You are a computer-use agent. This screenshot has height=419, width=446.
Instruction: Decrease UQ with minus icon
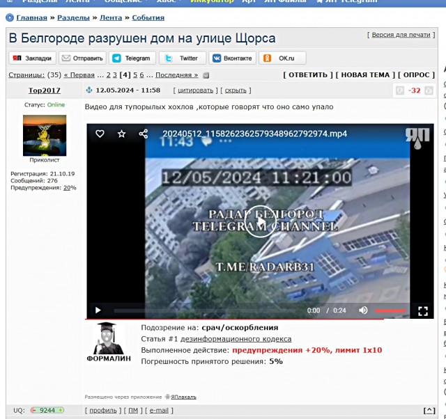33,410
